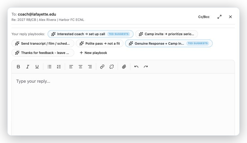Create a New playbook

93,53
